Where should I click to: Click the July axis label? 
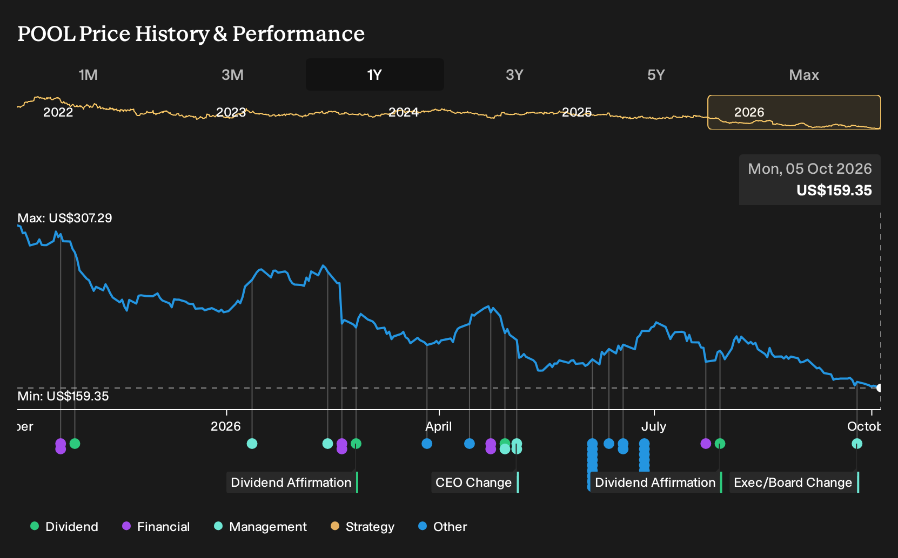pyautogui.click(x=654, y=426)
